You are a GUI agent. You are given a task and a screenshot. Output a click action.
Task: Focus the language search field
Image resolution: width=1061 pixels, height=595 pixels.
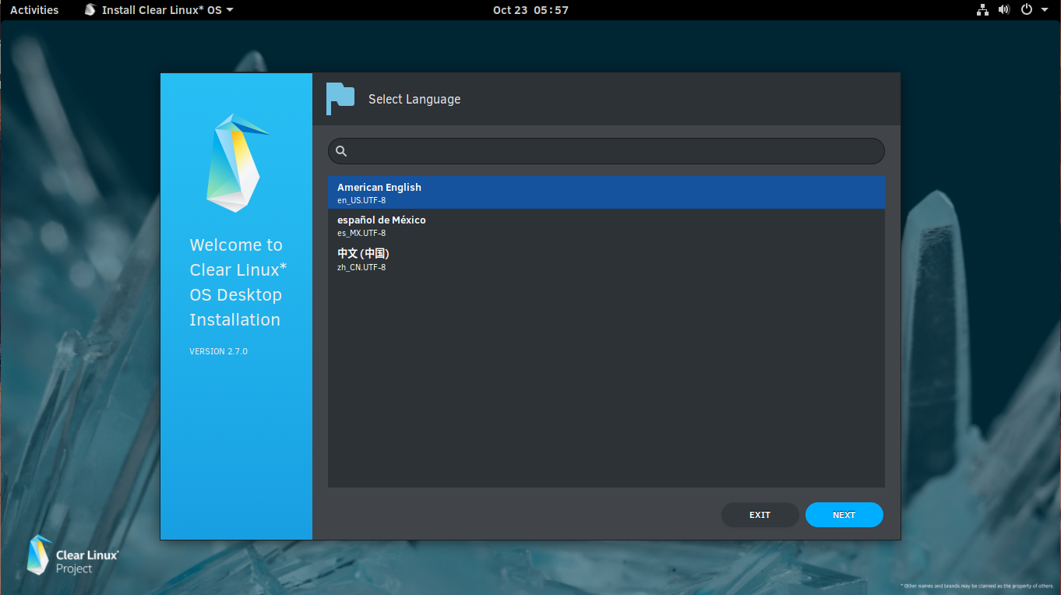(x=606, y=151)
